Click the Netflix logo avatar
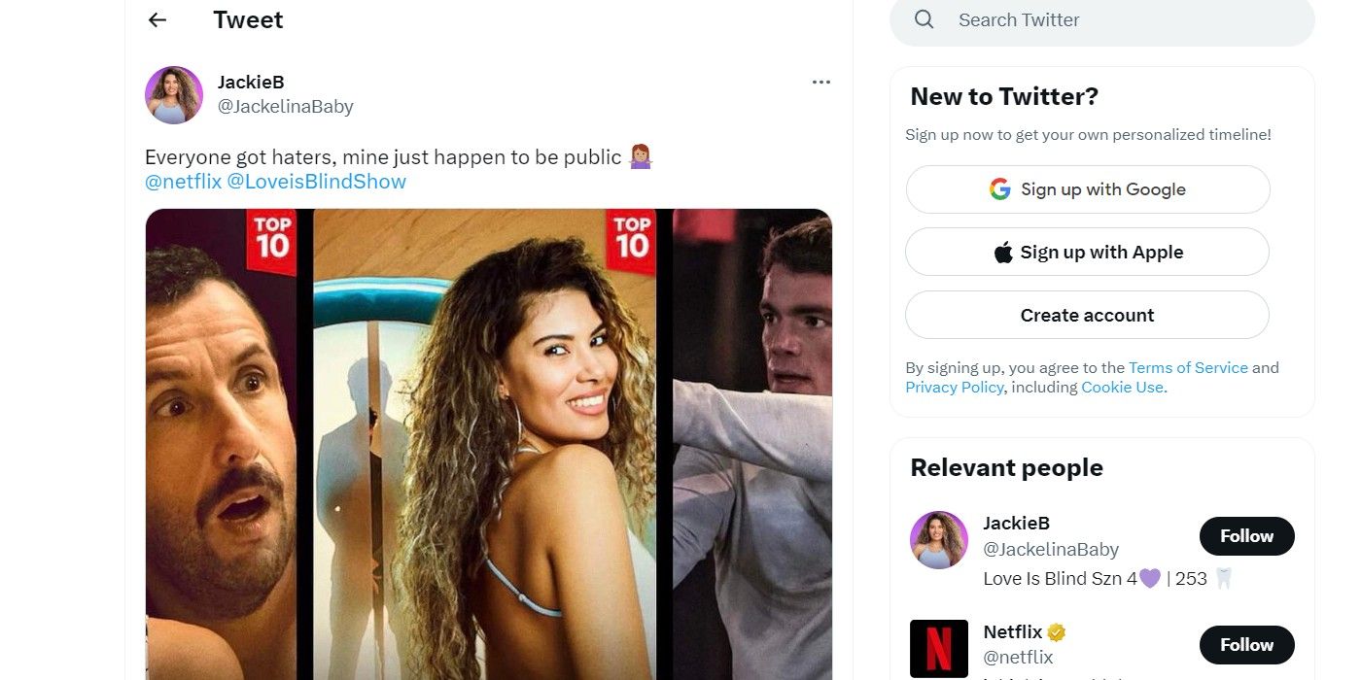 click(x=939, y=648)
